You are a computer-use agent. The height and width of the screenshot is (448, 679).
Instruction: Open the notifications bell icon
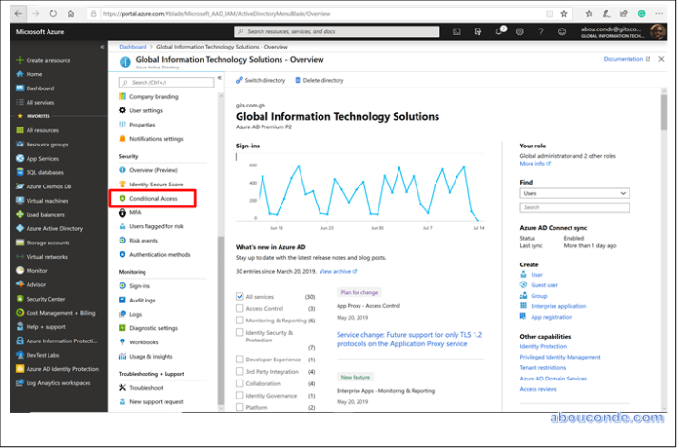pos(498,31)
